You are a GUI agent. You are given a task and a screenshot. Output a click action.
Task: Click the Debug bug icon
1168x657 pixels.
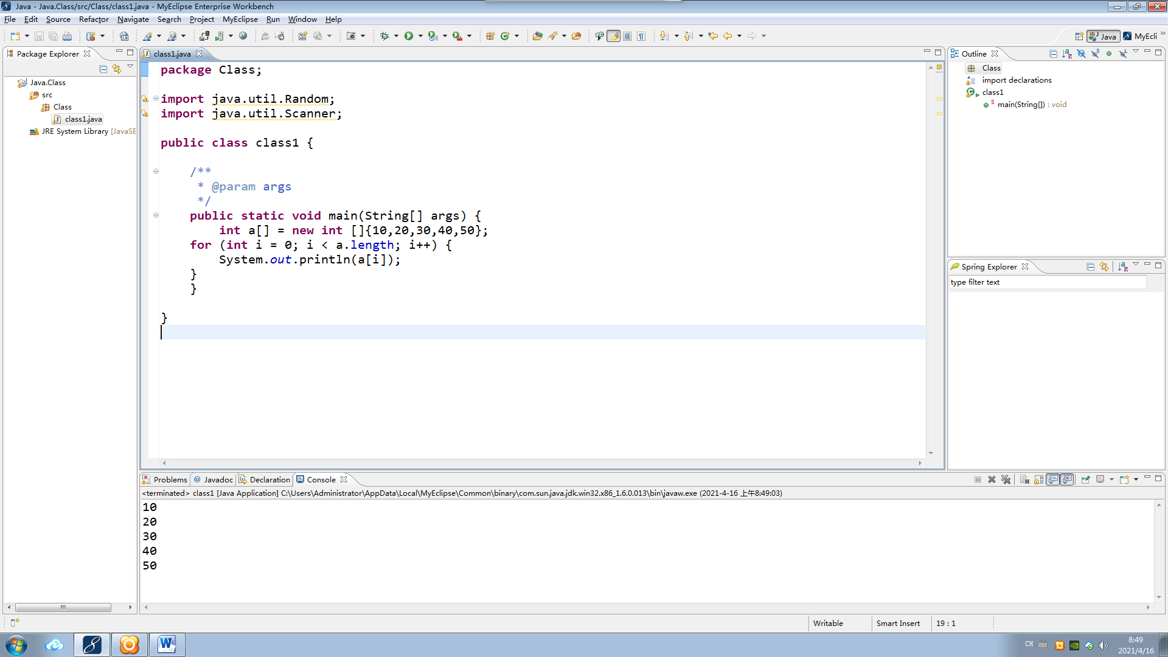pyautogui.click(x=384, y=36)
